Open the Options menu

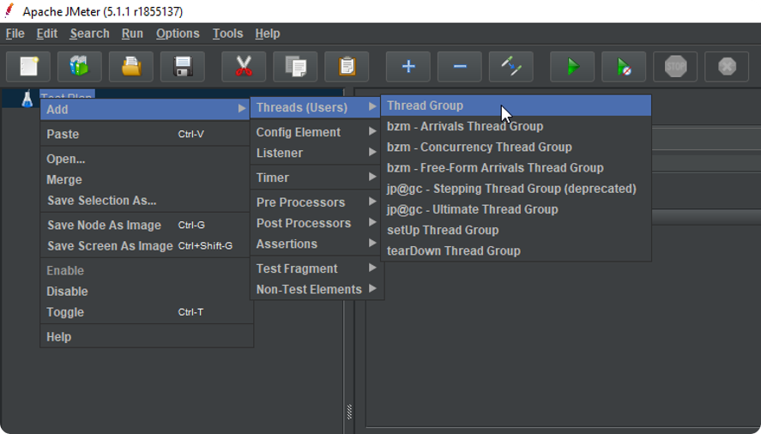pyautogui.click(x=178, y=33)
